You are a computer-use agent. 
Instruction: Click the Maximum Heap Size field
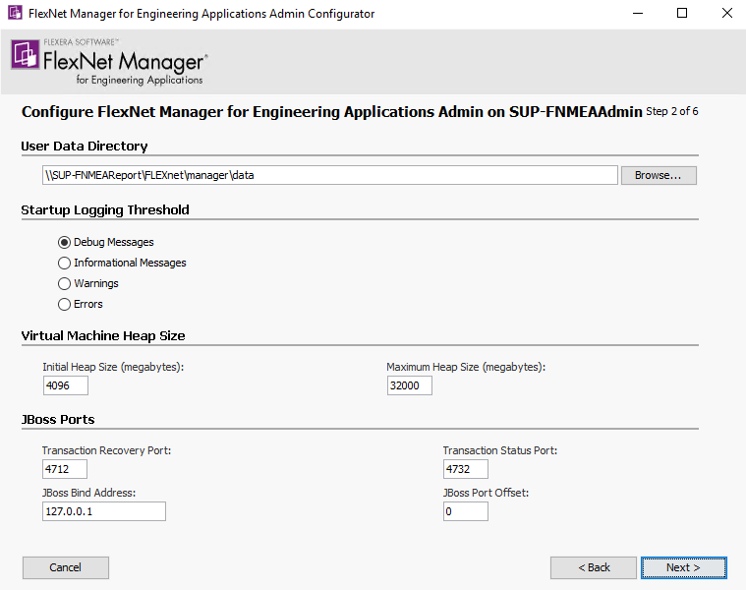pyautogui.click(x=410, y=385)
